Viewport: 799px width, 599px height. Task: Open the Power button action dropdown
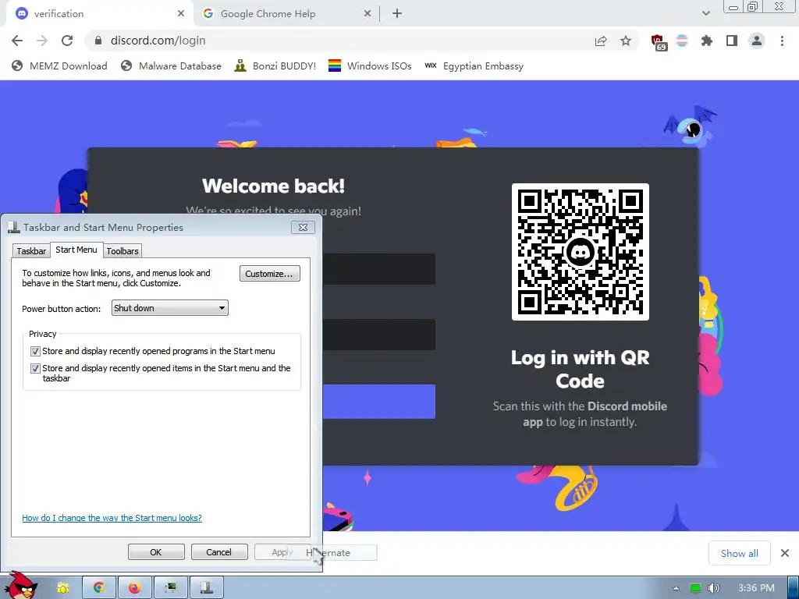(x=169, y=308)
